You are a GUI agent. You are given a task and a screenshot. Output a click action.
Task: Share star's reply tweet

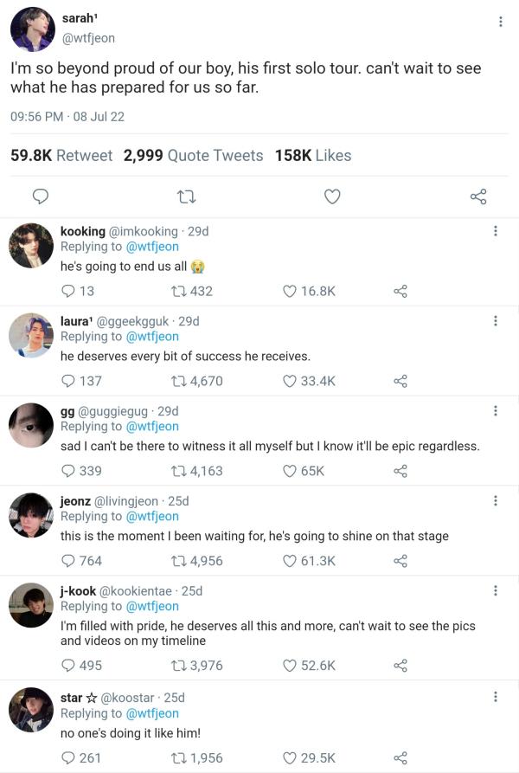pos(400,757)
